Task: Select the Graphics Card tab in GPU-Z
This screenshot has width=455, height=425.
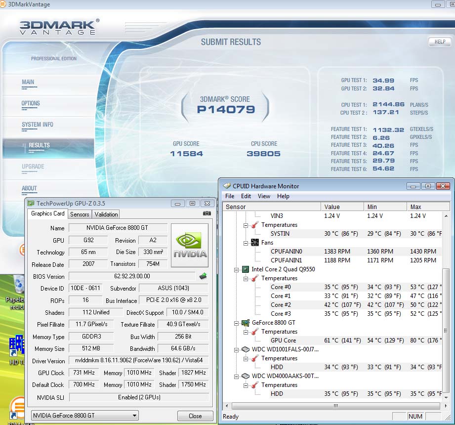Action: tap(48, 213)
